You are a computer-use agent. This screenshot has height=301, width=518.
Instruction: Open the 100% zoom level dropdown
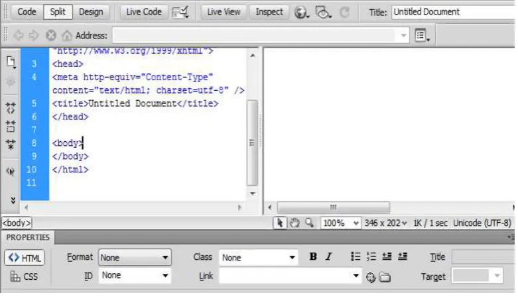(341, 223)
